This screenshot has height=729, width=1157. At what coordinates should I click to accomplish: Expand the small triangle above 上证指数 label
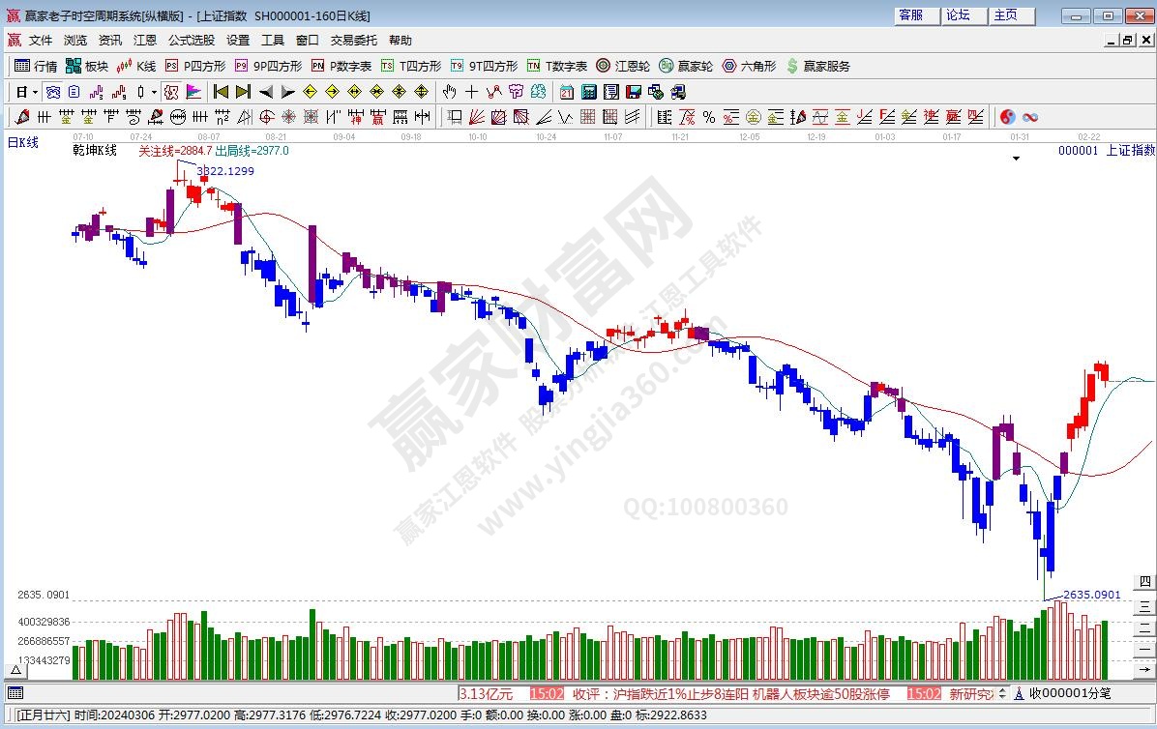(1016, 160)
